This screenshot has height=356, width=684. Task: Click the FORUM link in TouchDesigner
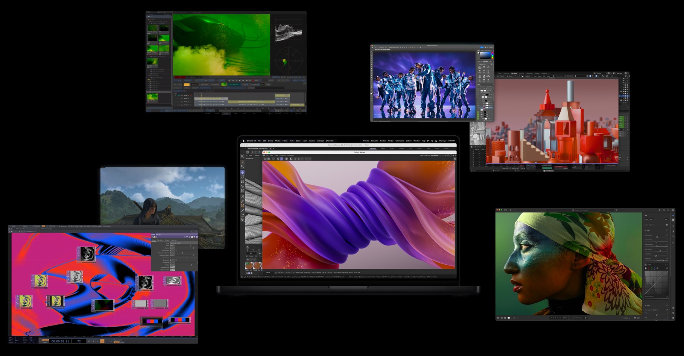pyautogui.click(x=25, y=226)
